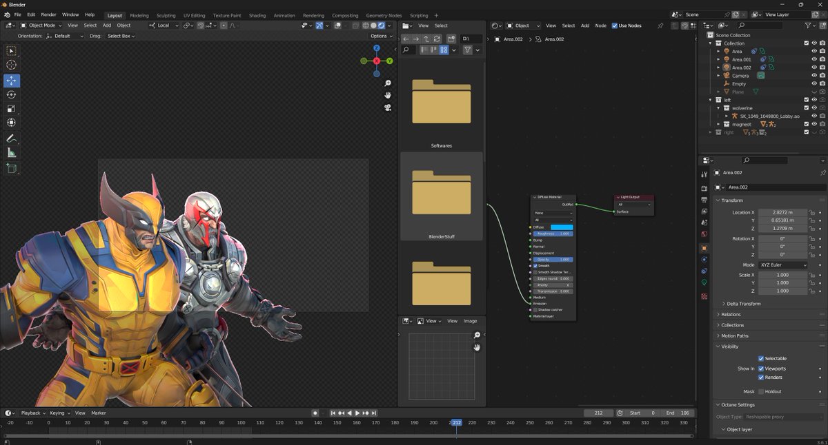Select the Measure tool
Viewport: 828px width, 445px height.
click(12, 152)
